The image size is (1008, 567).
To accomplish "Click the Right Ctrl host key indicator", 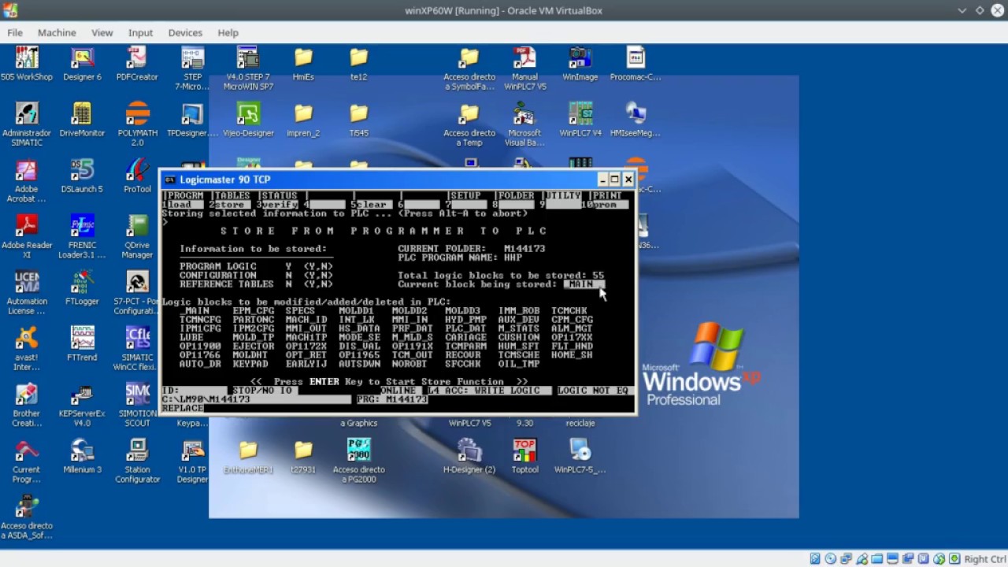I will tap(985, 559).
